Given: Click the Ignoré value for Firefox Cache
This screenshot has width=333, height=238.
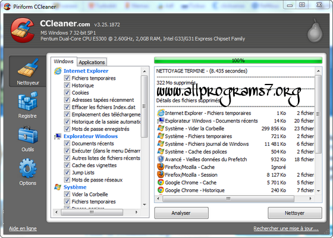Looking at the screenshot, I should [278, 167].
